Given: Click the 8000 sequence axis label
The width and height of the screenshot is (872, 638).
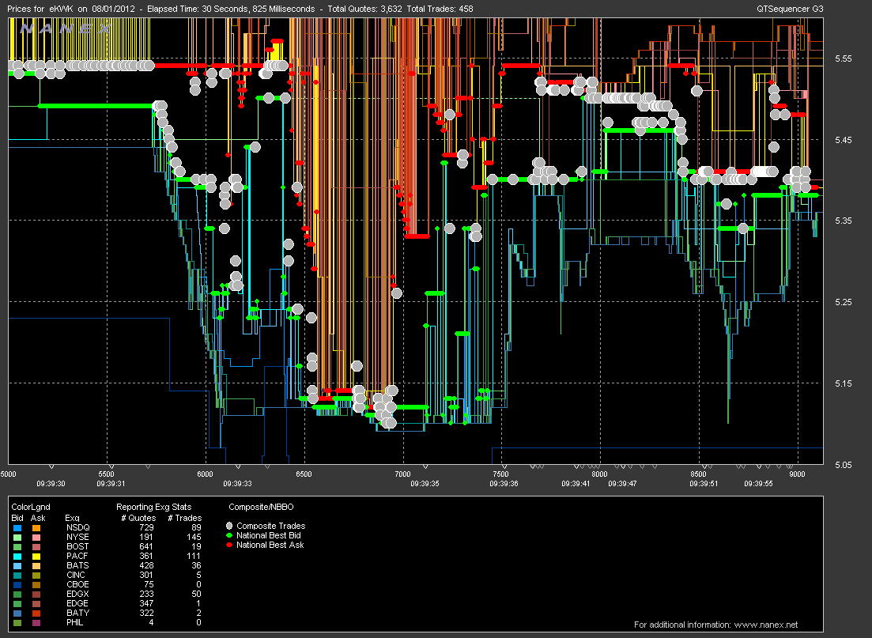Looking at the screenshot, I should tap(599, 474).
